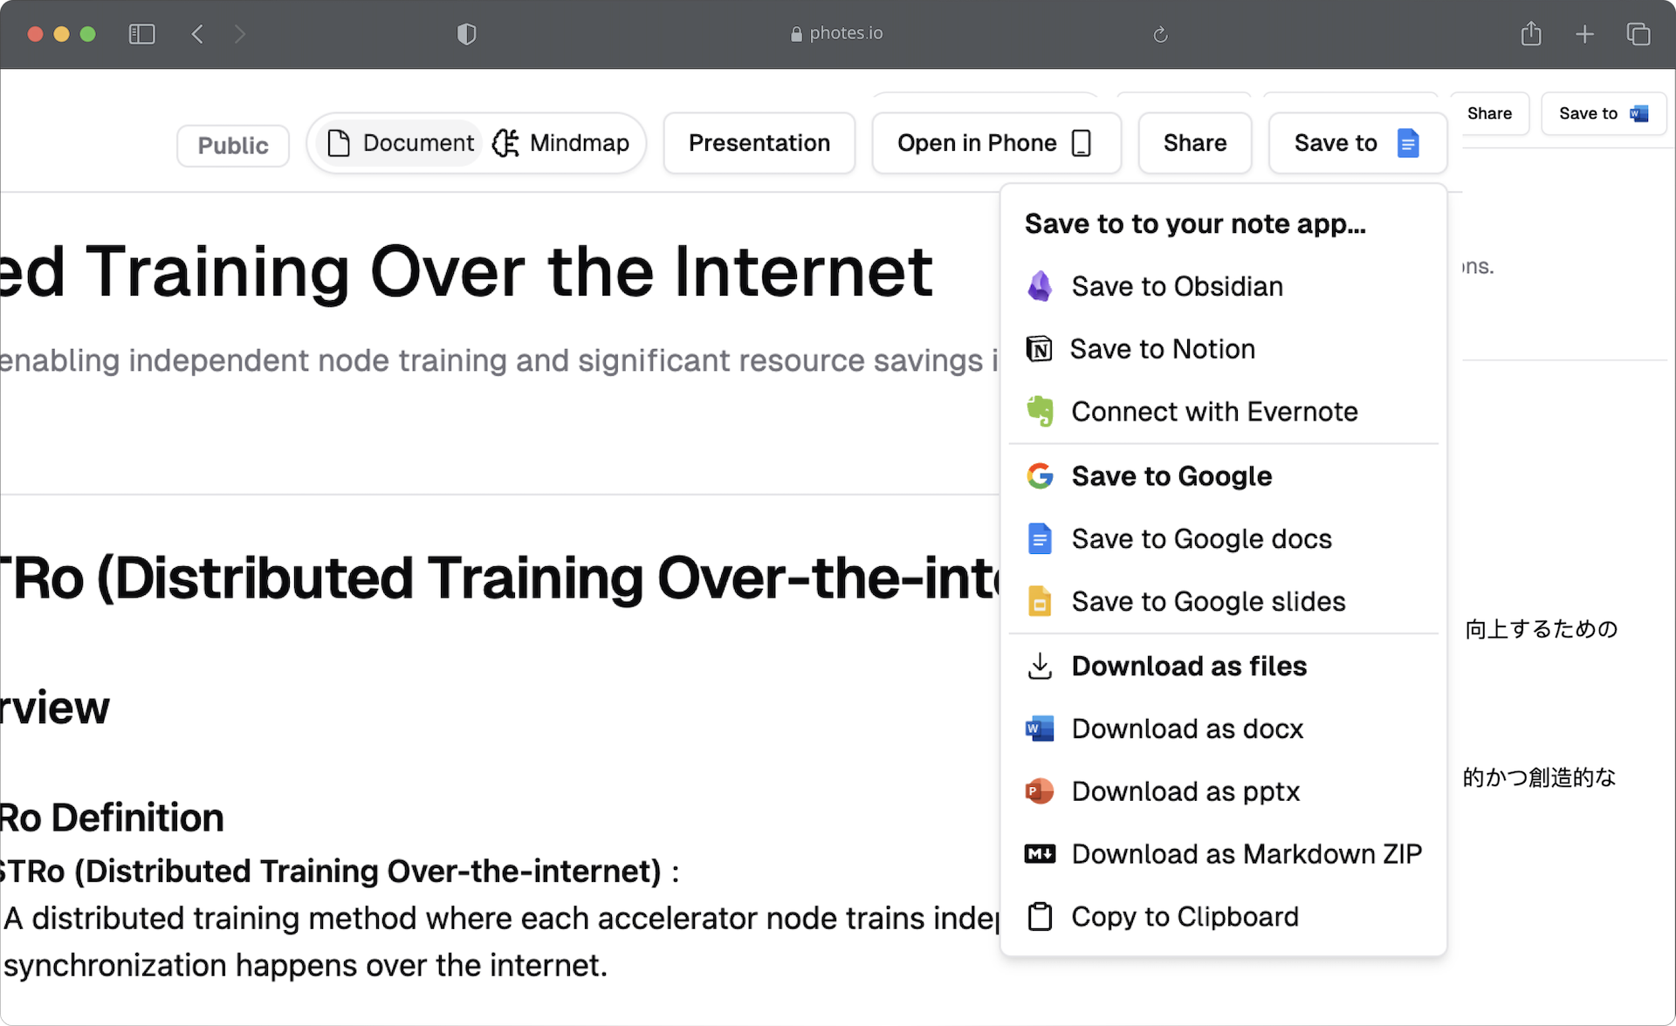Viewport: 1676px width, 1026px height.
Task: Select Copy to Clipboard option
Action: 1184,916
